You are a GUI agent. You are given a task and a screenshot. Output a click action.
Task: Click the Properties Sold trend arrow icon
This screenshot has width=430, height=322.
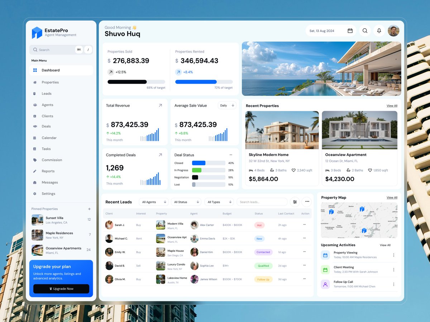111,72
